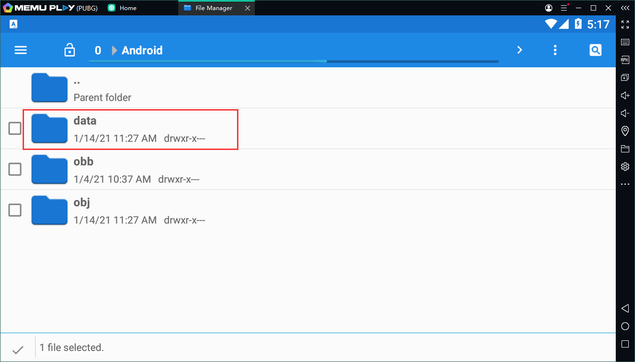635x362 pixels.
Task: Click root path segment 0 in breadcrumb
Action: [98, 50]
